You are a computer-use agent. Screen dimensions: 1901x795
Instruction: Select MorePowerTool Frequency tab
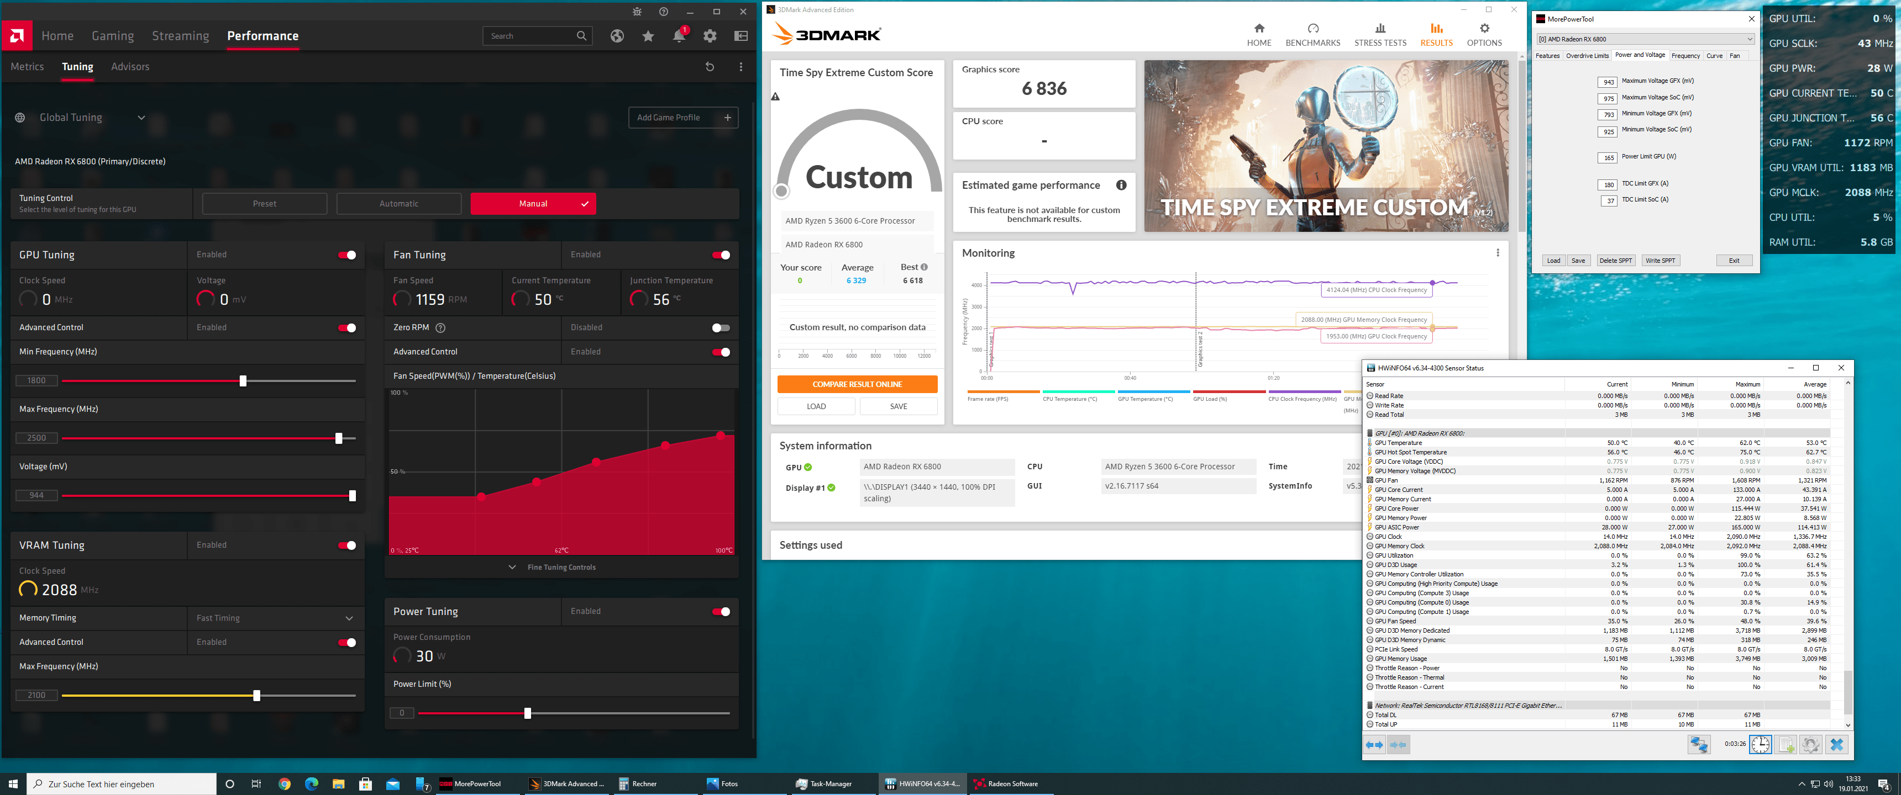point(1685,55)
